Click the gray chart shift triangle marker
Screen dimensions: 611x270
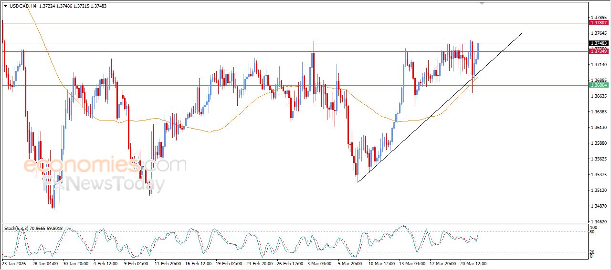482,3
